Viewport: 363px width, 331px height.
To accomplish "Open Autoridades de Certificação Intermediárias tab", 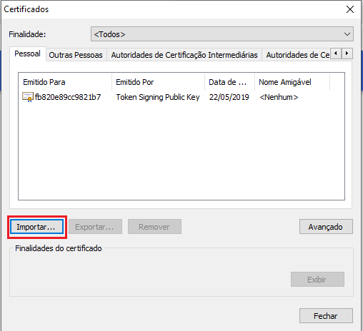I will [x=184, y=55].
